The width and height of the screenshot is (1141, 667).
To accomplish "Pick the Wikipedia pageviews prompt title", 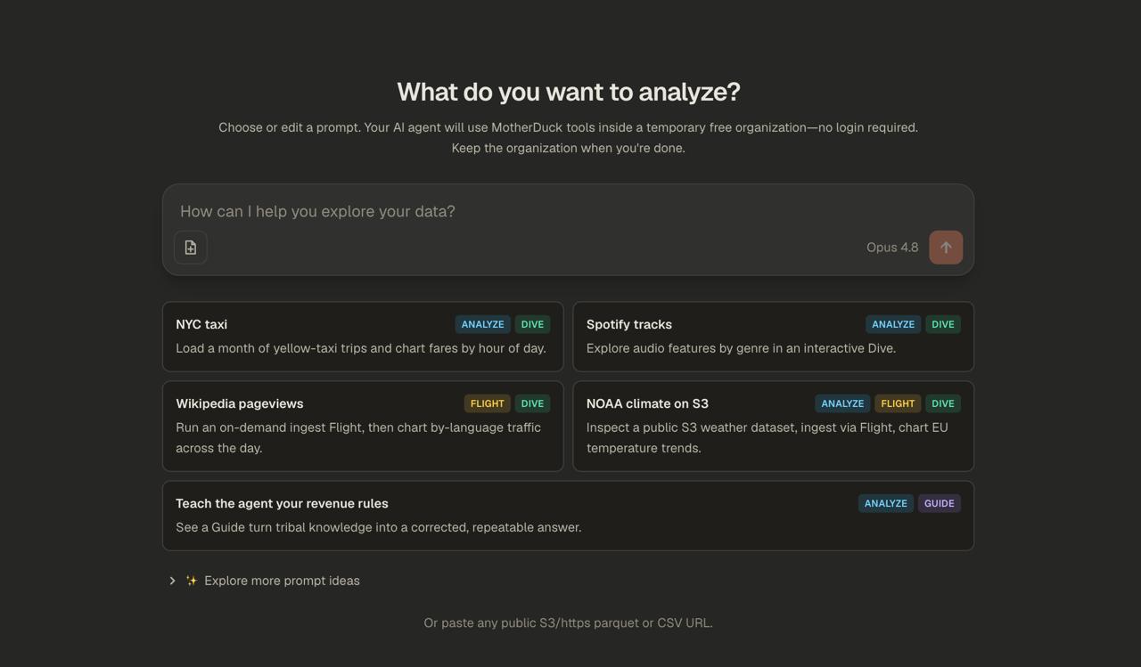I will pyautogui.click(x=240, y=403).
